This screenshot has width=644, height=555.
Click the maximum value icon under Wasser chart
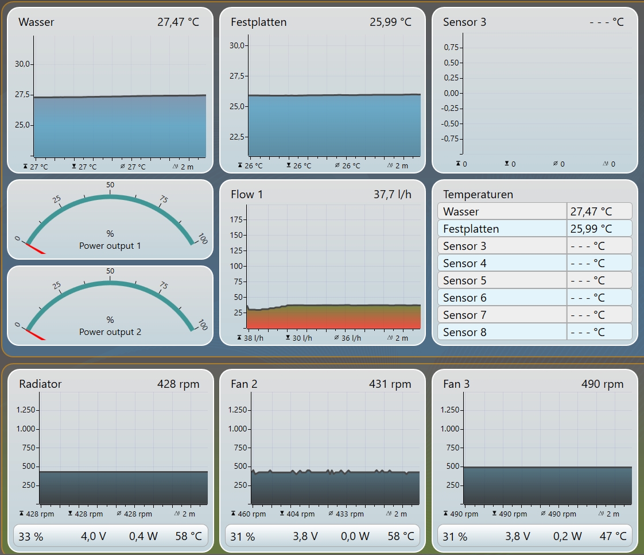point(25,166)
